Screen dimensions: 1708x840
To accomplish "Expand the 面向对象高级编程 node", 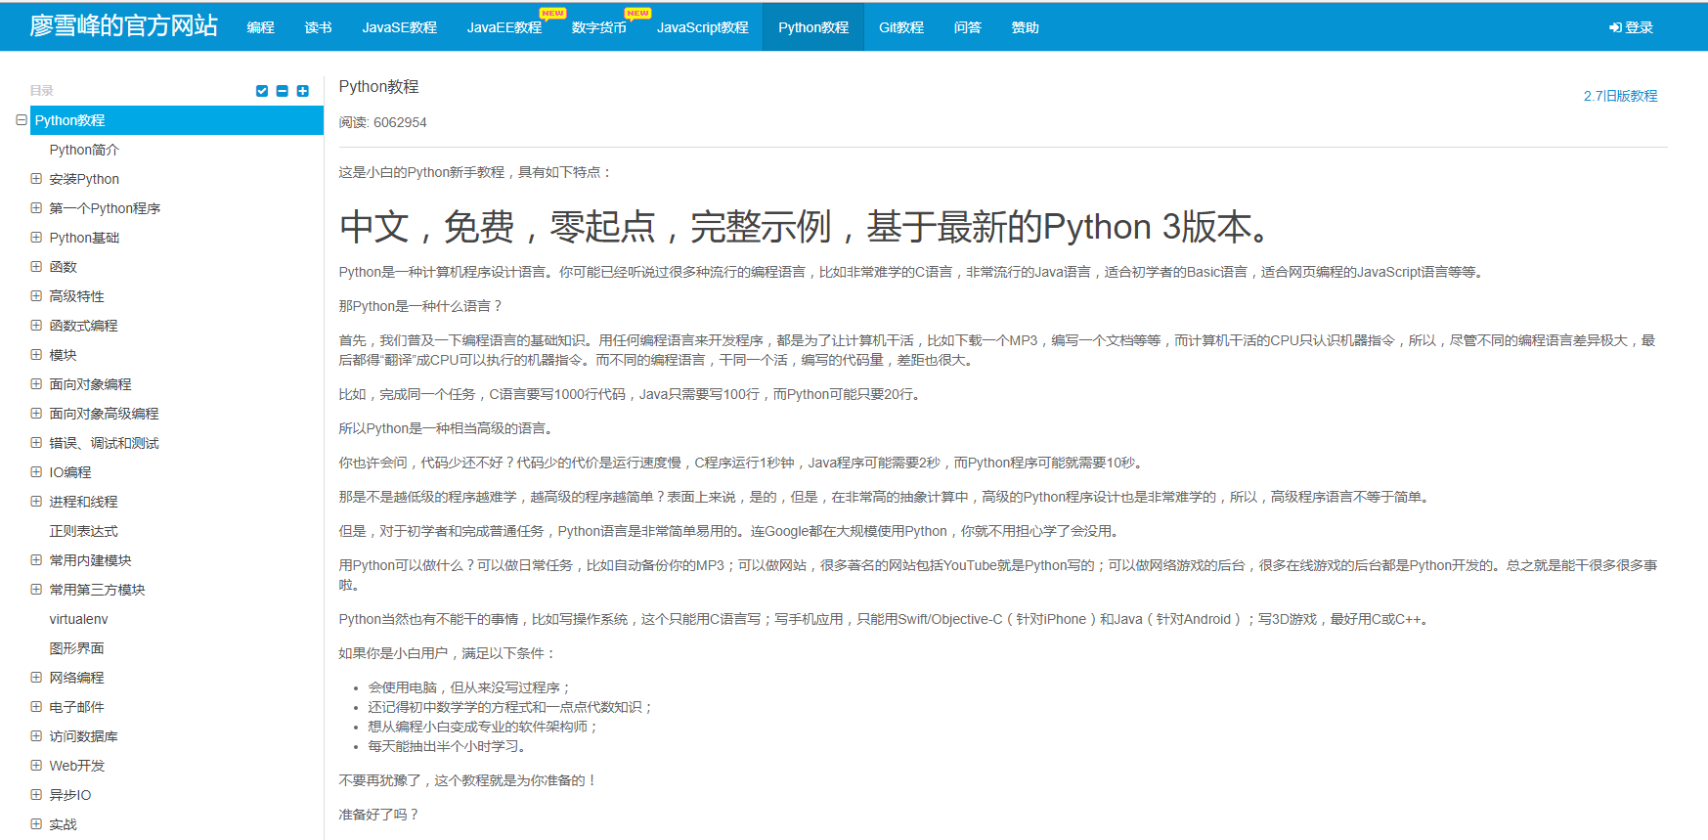I will click(x=36, y=414).
